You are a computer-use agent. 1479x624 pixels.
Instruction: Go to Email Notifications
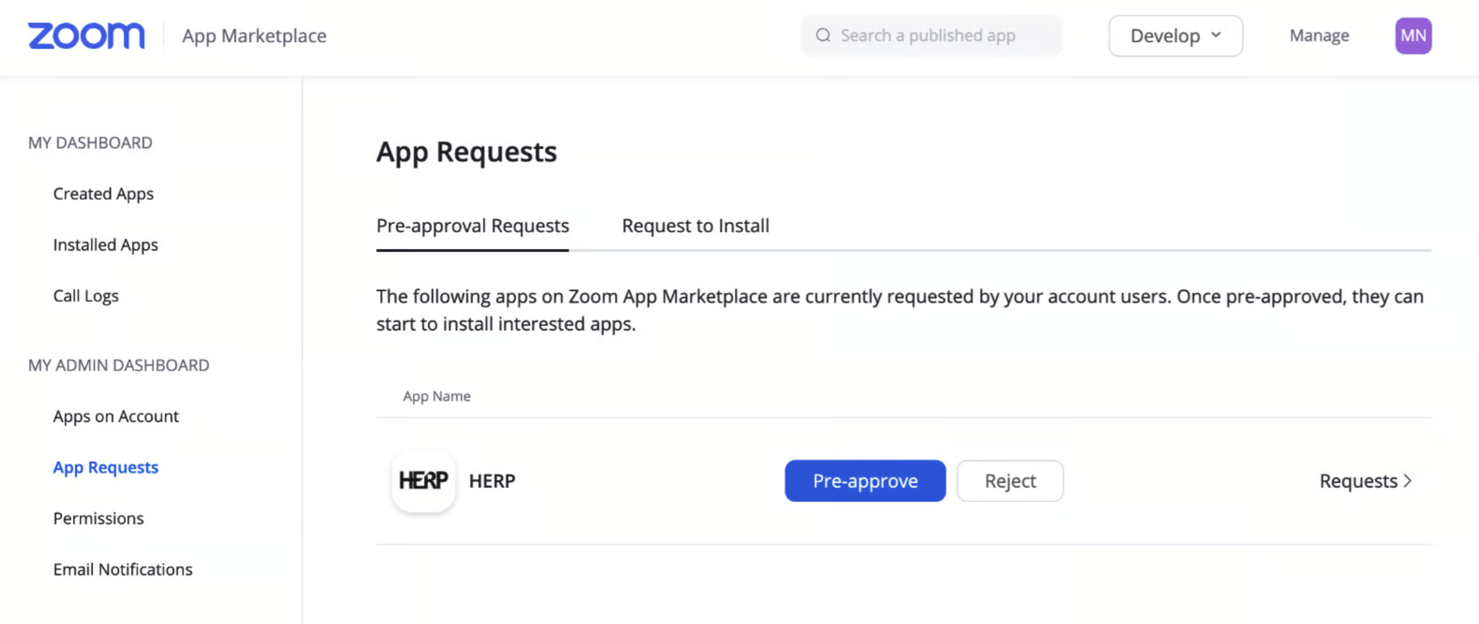click(123, 569)
